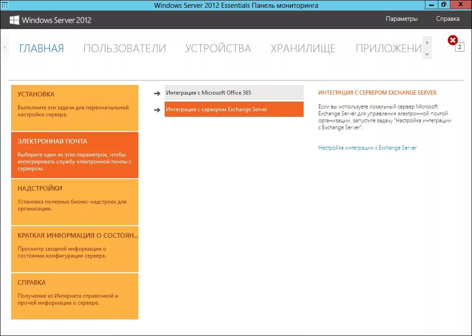This screenshot has height=336, width=472.
Task: Open the alert count box showing 2
Action: [460, 47]
